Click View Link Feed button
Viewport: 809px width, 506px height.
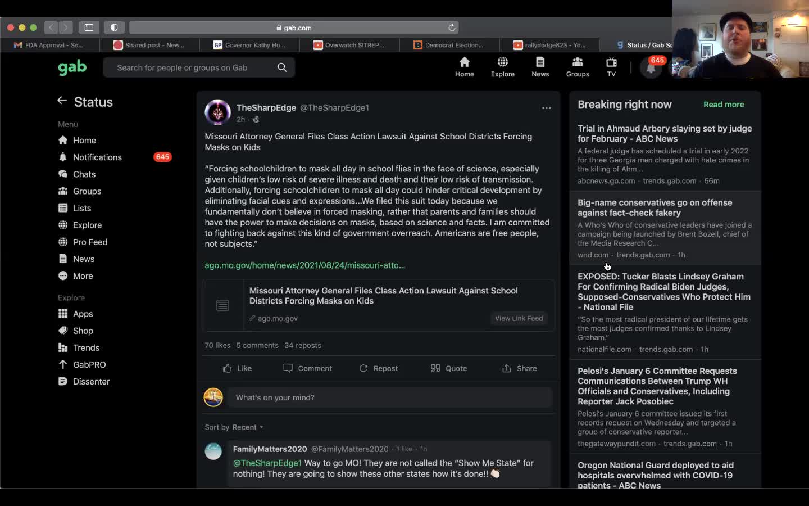point(519,318)
